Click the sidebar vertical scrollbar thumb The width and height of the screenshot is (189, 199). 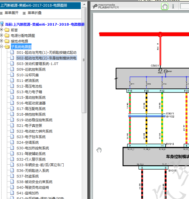point(84,60)
